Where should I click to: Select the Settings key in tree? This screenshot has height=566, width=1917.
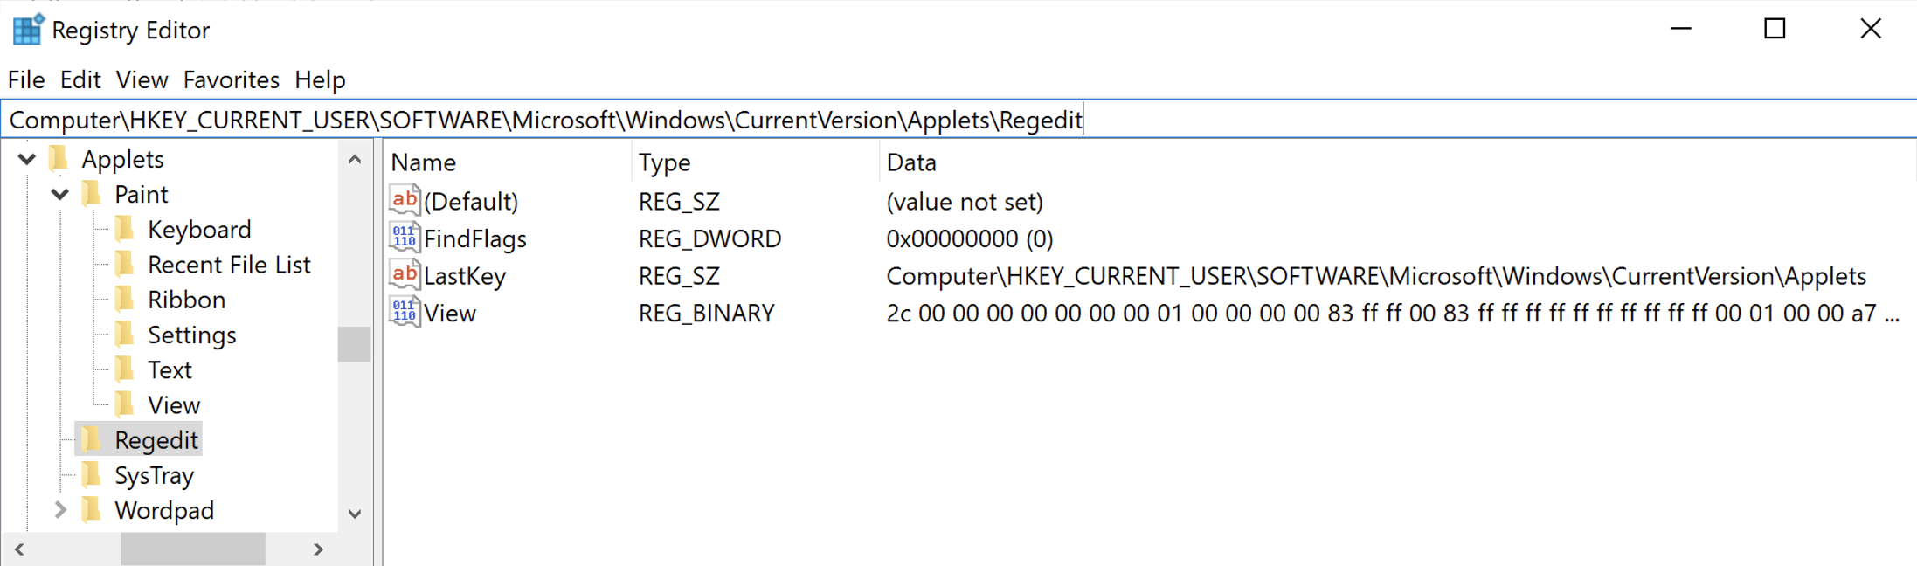(x=192, y=335)
